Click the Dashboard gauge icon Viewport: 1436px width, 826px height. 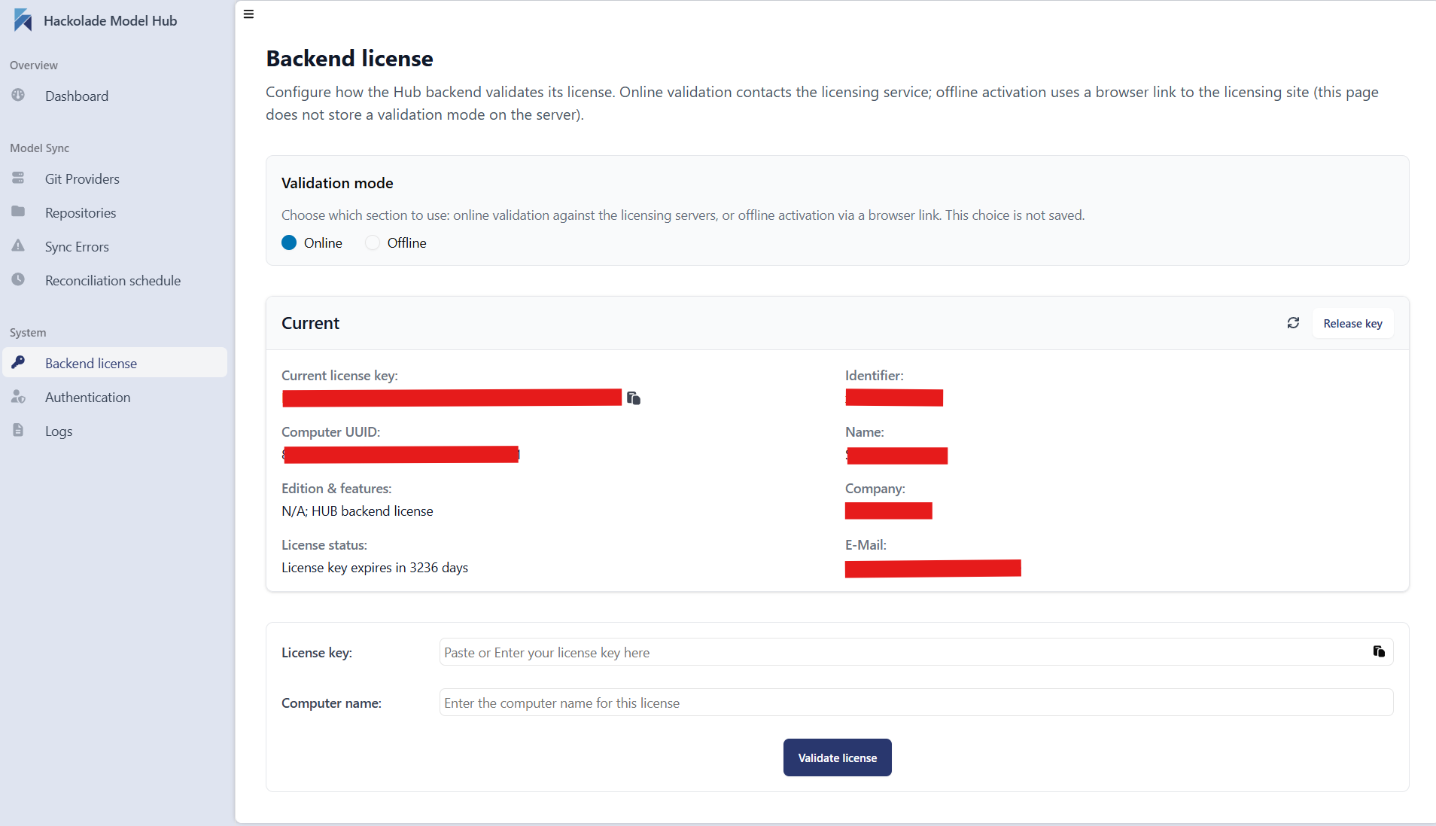[x=18, y=95]
